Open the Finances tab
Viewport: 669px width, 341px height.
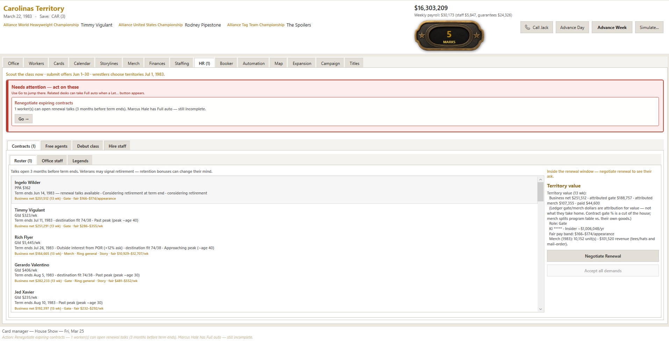click(x=157, y=63)
